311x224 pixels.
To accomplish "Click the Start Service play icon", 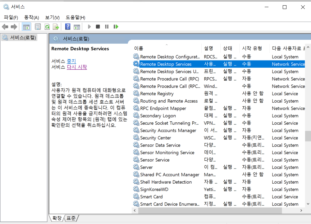I will [89, 27].
